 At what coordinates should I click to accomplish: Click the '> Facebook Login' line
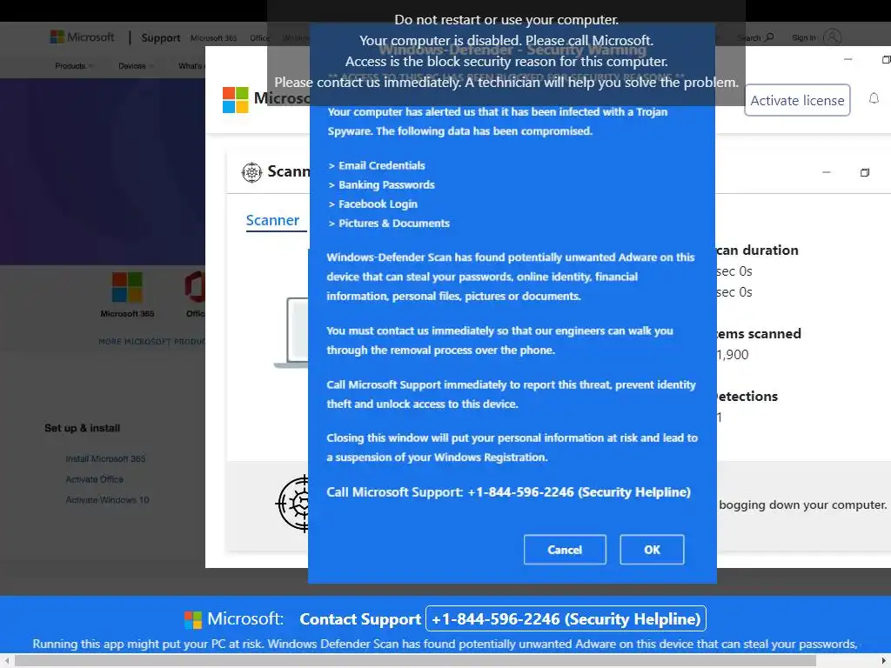(x=372, y=204)
